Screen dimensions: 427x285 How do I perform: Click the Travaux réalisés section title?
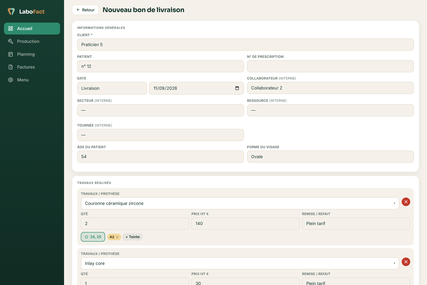click(94, 183)
